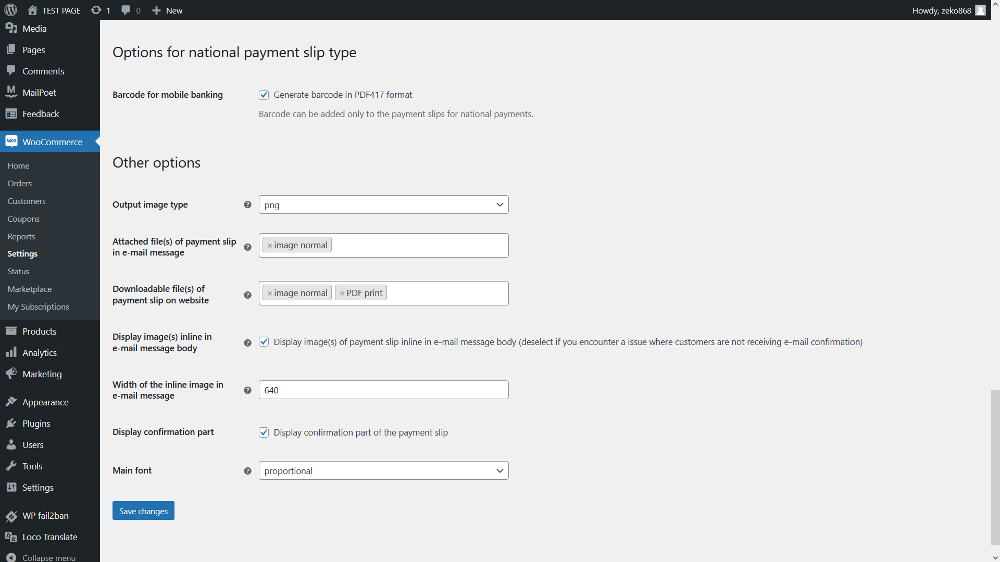Click the Plugins plug icon
Viewport: 1000px width, 562px height.
[x=11, y=423]
